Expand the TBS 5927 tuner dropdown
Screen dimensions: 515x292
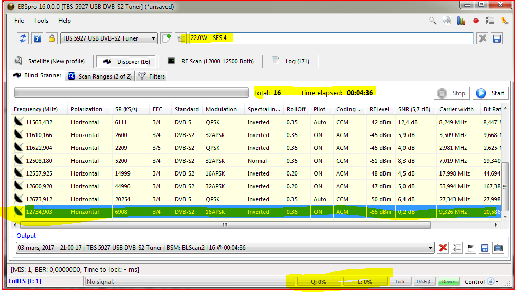pos(154,38)
